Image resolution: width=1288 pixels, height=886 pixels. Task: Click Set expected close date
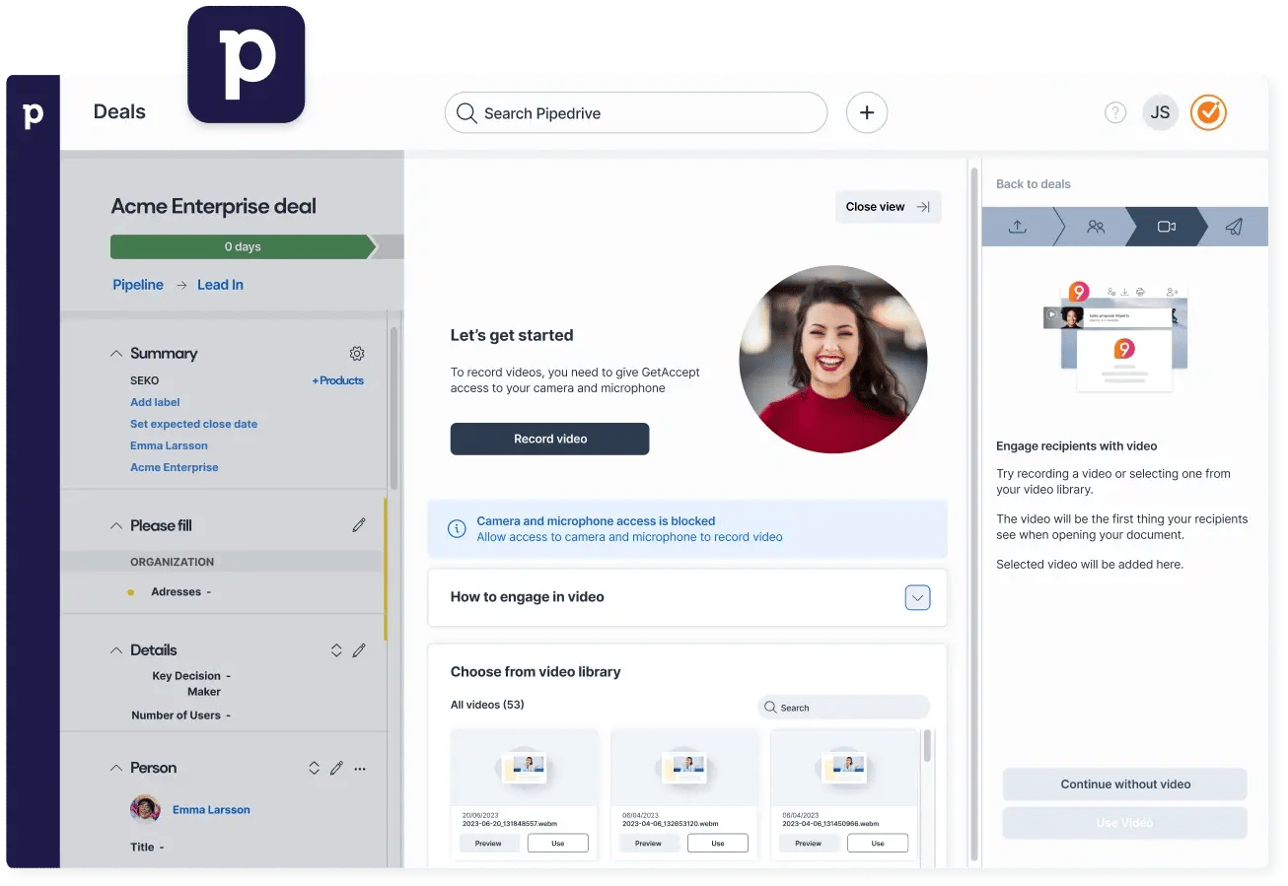193,424
